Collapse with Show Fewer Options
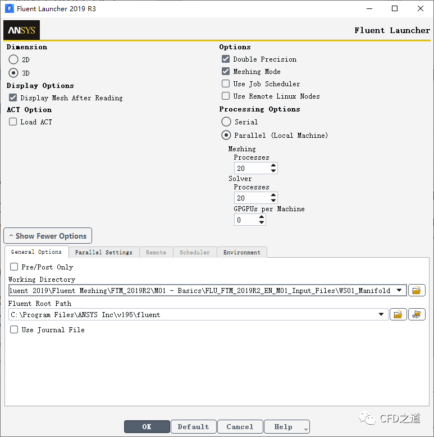The width and height of the screenshot is (434, 437). pos(48,236)
